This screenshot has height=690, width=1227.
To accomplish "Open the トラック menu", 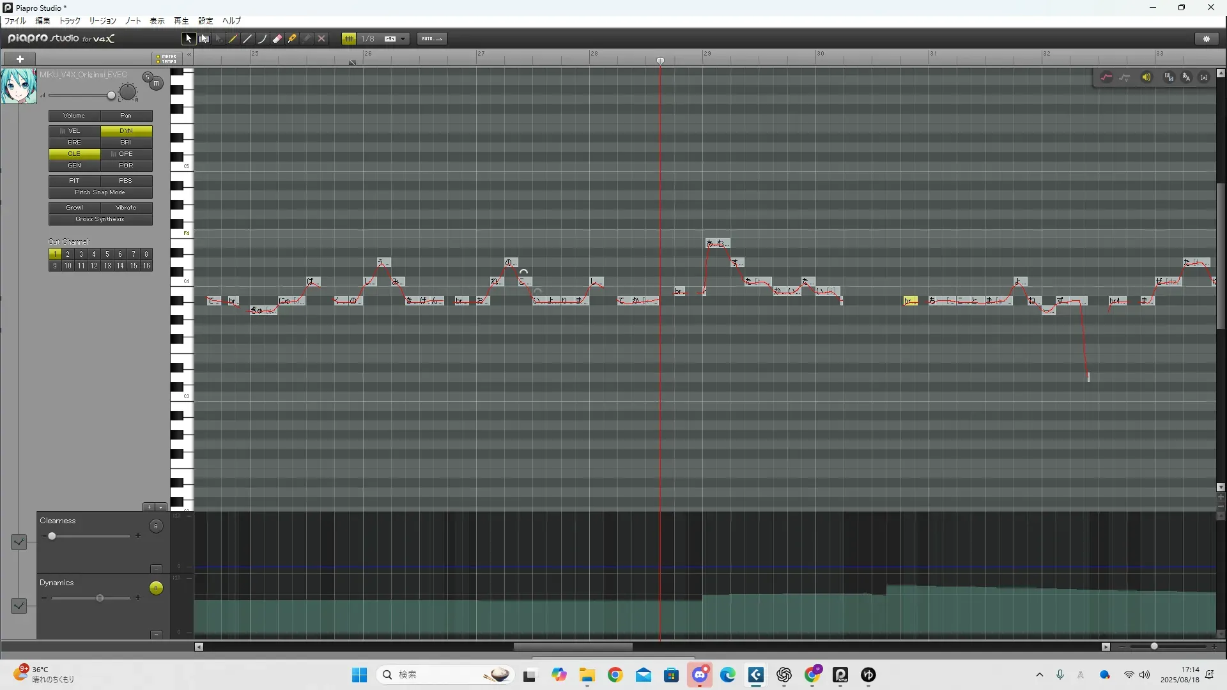I will click(x=70, y=21).
